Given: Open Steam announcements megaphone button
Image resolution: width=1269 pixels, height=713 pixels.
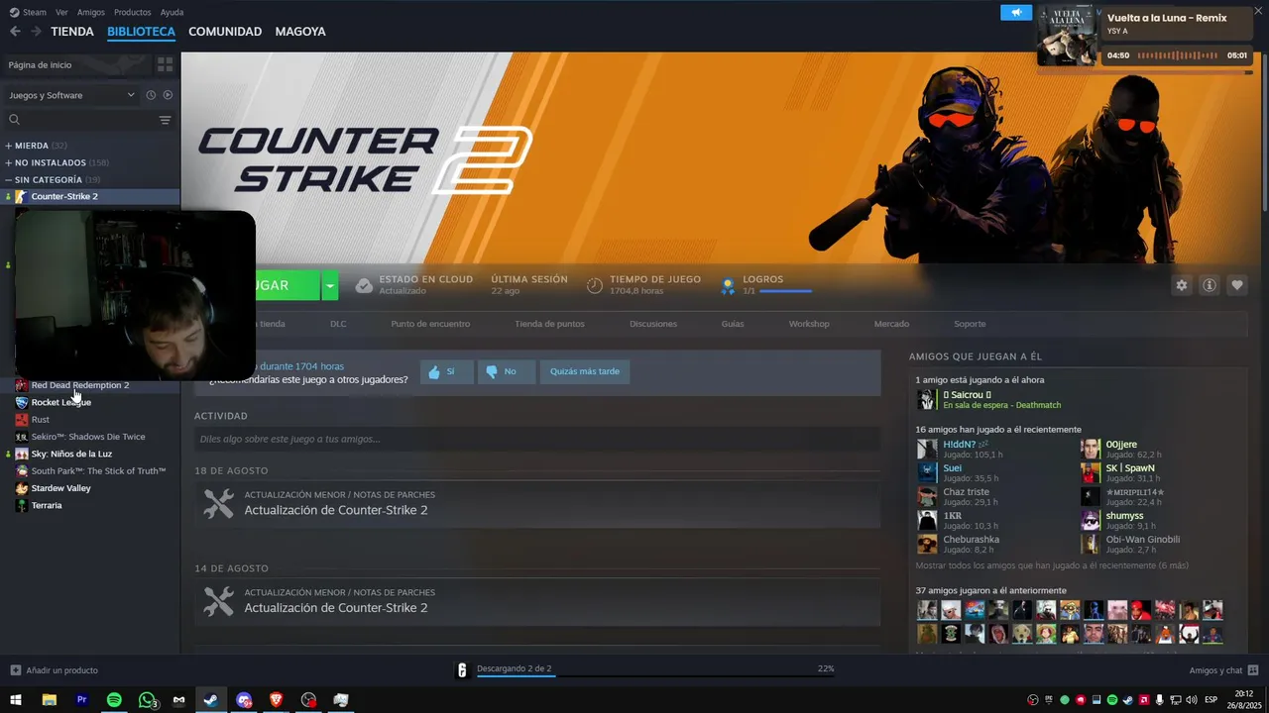Looking at the screenshot, I should pyautogui.click(x=1015, y=13).
